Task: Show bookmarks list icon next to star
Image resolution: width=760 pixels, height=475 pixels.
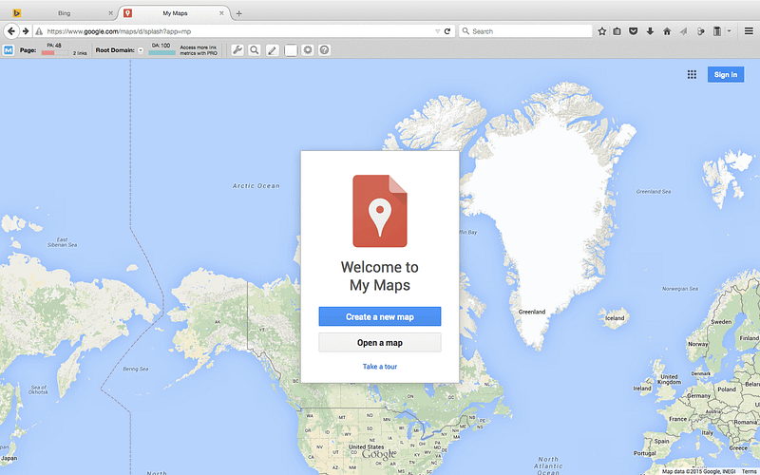Action: coord(617,31)
